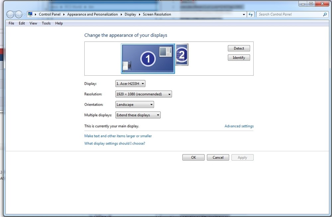Click Screen Resolution breadcrumb
The width and height of the screenshot is (332, 217).
[x=157, y=14]
